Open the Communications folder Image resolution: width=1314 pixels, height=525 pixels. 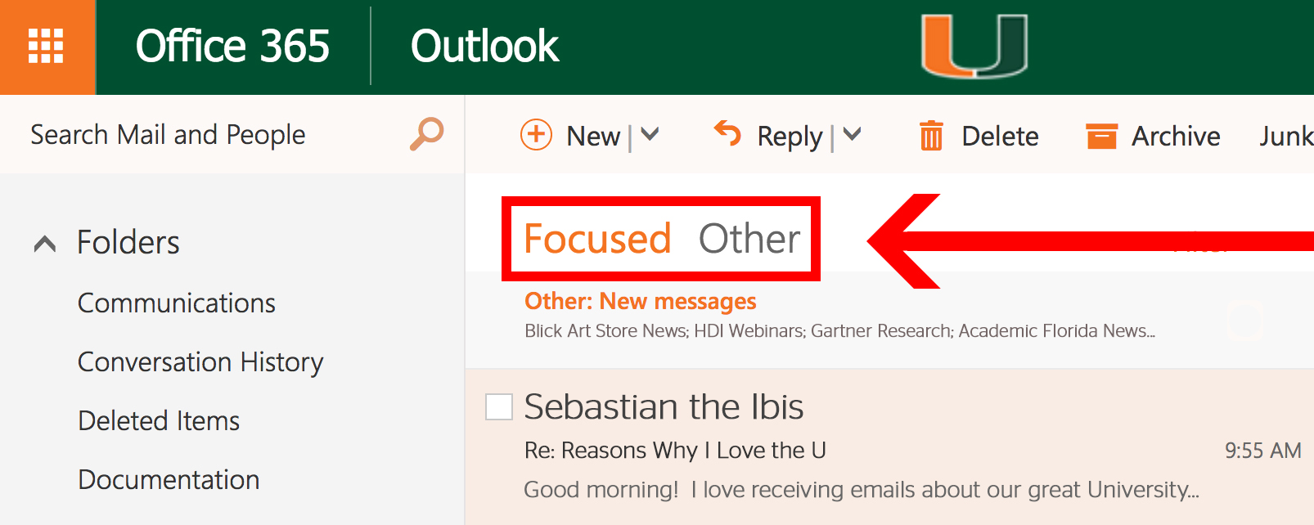coord(177,303)
